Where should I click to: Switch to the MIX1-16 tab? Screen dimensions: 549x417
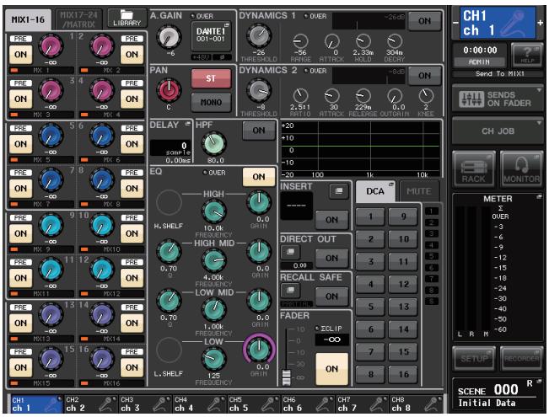click(28, 19)
